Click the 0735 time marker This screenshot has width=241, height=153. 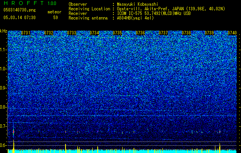117,33
